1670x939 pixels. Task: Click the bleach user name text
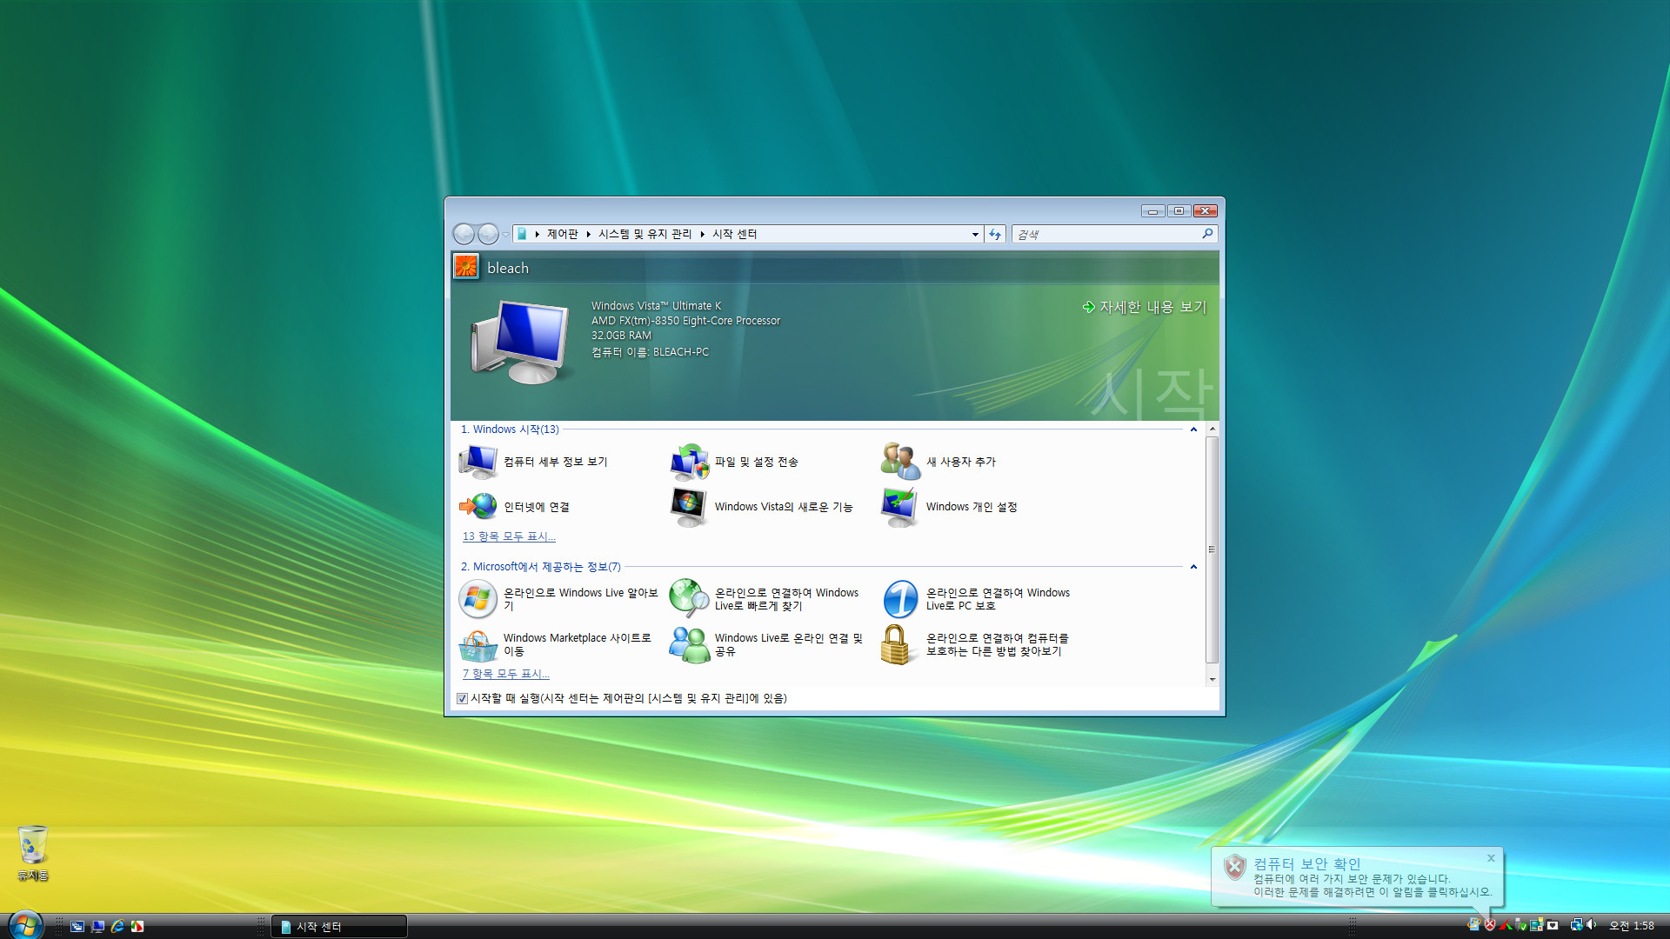[x=508, y=268]
